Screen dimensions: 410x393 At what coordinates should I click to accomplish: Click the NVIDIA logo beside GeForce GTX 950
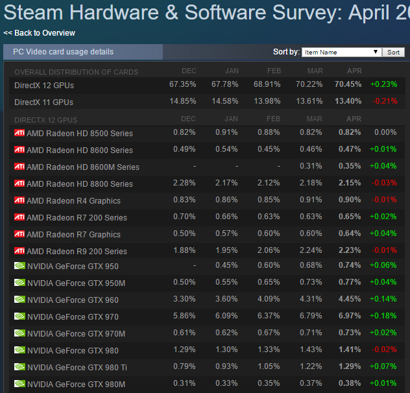pos(19,266)
